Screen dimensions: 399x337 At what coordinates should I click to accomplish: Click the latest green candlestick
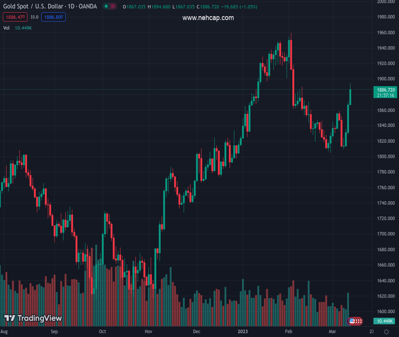[351, 95]
